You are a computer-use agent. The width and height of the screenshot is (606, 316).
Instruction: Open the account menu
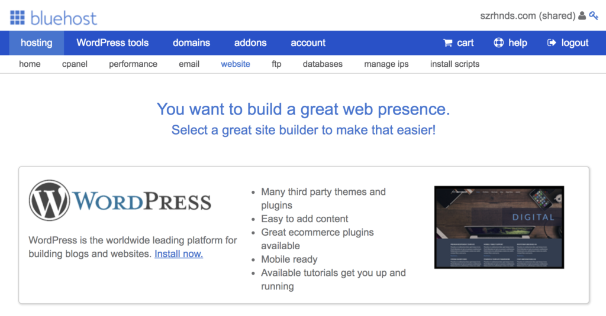(x=308, y=43)
